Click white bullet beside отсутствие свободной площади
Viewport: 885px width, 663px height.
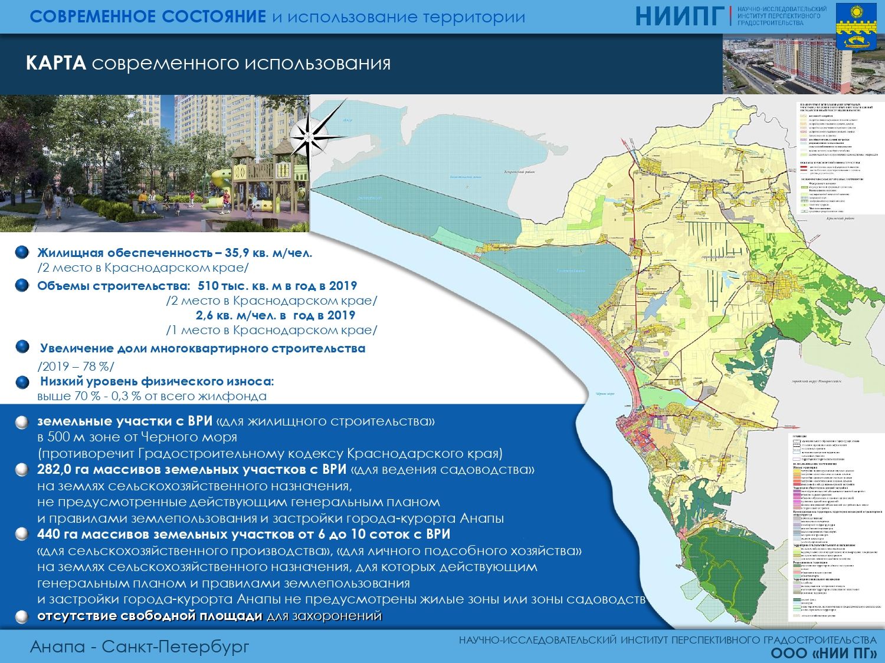tap(22, 616)
